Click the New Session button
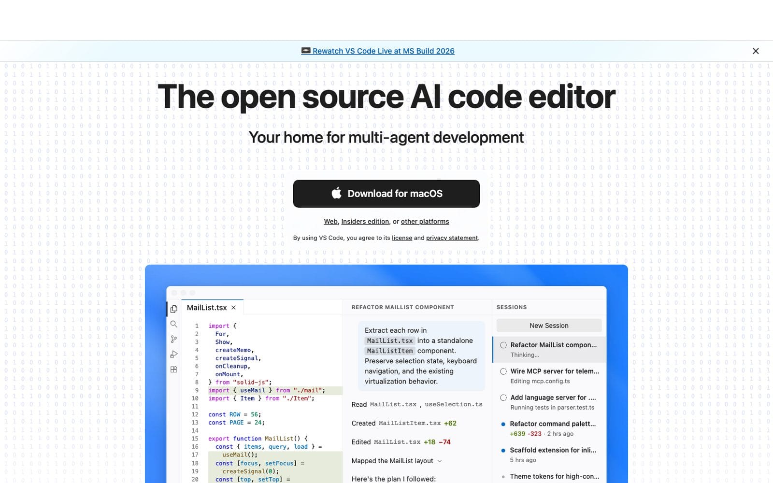 coord(549,326)
